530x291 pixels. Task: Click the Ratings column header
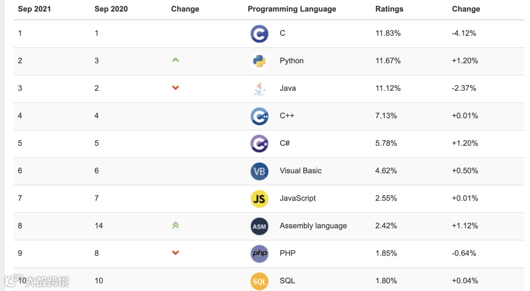[389, 9]
